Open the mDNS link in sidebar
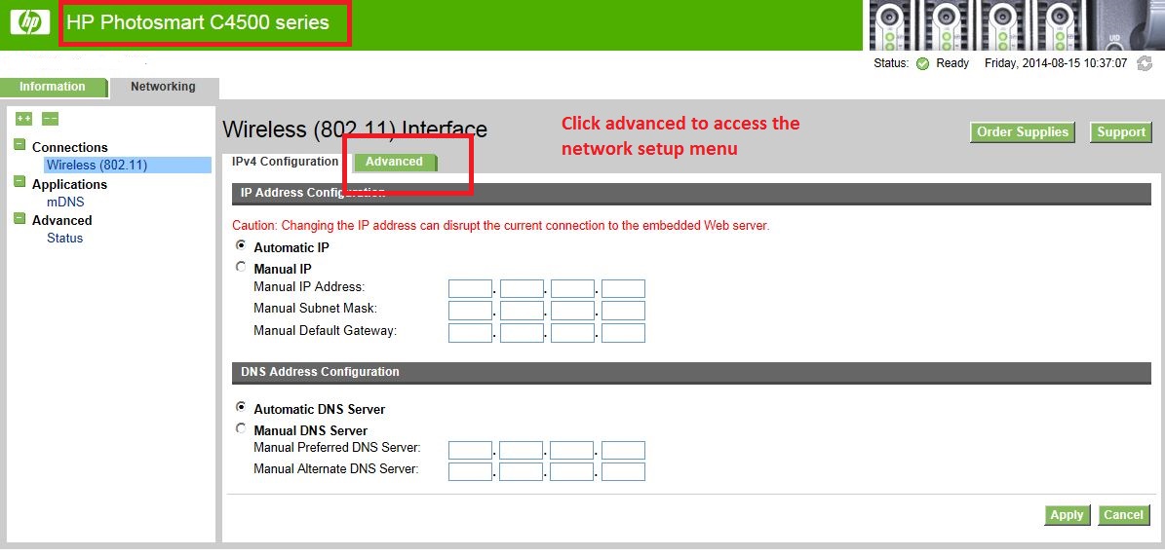This screenshot has width=1165, height=555. (x=65, y=202)
